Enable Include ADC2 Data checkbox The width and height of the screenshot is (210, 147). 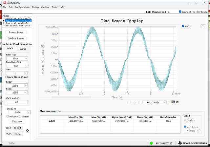click(x=8, y=116)
